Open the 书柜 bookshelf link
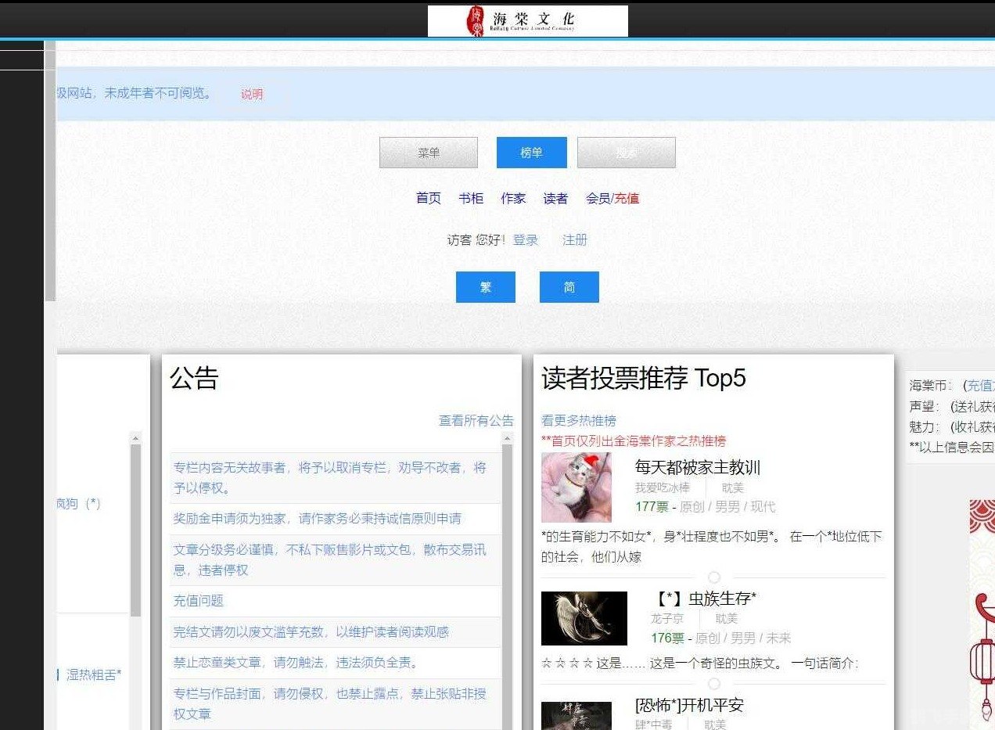This screenshot has height=730, width=995. coord(470,198)
